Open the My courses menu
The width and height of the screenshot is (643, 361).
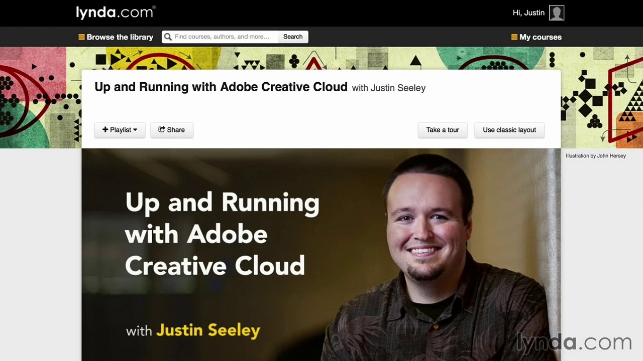[536, 37]
